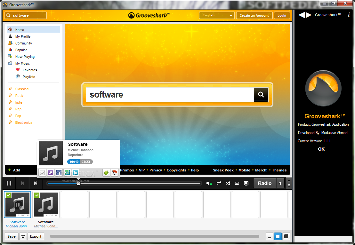Start Radio mode
Image resolution: width=355 pixels, height=245 pixels.
[x=265, y=183]
